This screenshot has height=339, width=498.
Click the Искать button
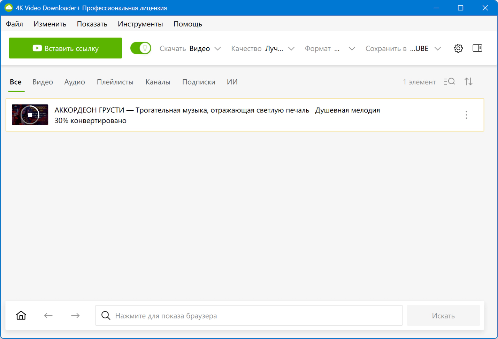[x=443, y=316]
